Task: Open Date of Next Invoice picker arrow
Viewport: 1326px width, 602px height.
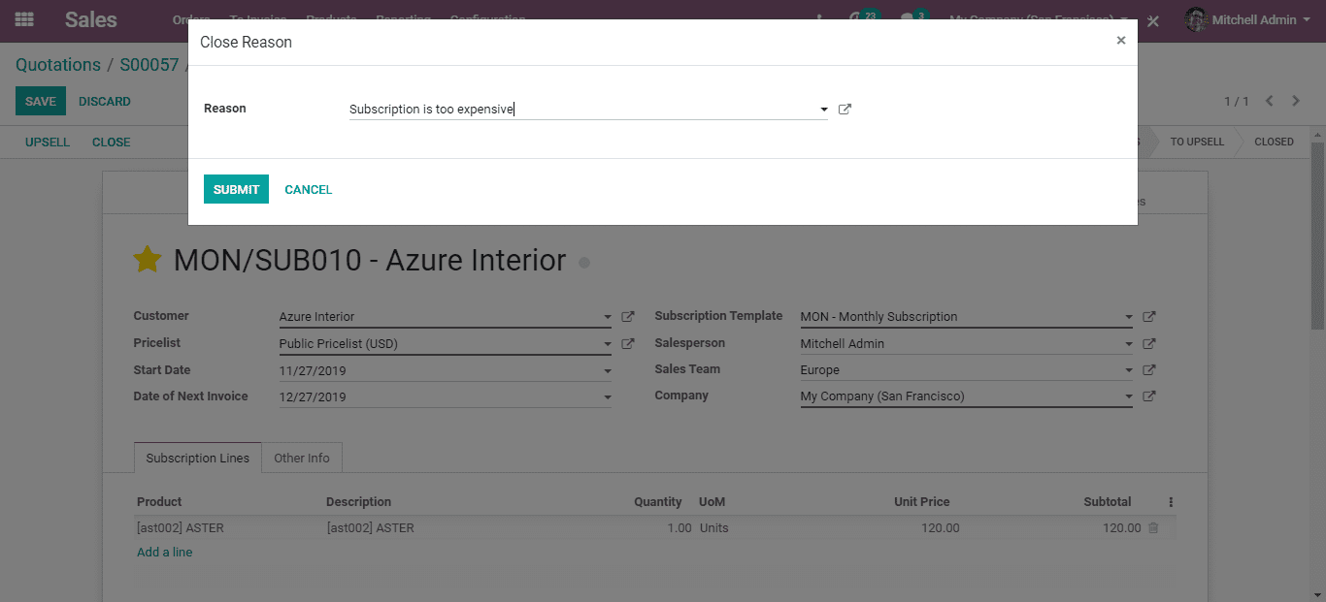Action: (x=608, y=397)
